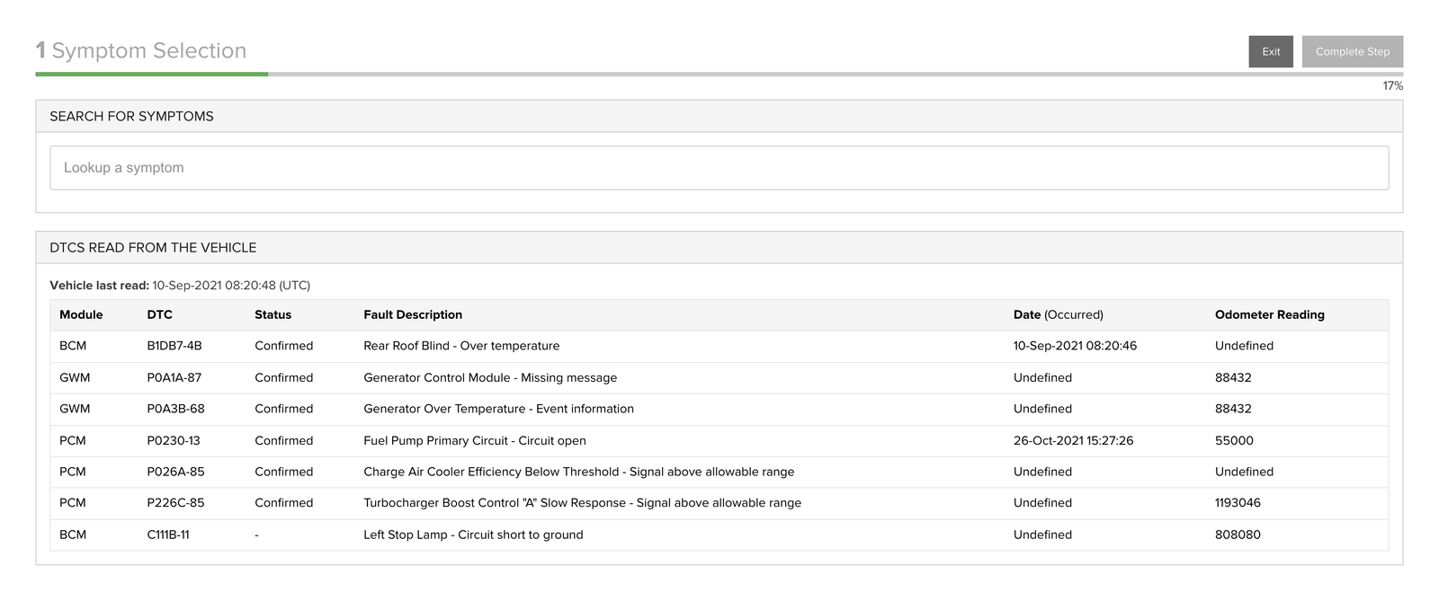Viewport: 1439px width, 601px height.
Task: Click Rear Roof Blind - Over temperature description
Action: pyautogui.click(x=461, y=346)
